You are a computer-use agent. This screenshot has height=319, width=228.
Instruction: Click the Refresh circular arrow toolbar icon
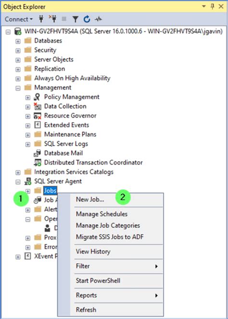(87, 19)
